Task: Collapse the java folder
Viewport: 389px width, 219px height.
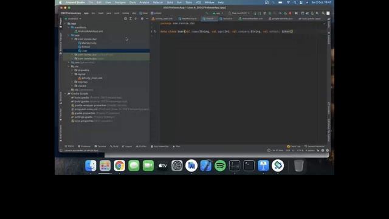Action: click(69, 35)
